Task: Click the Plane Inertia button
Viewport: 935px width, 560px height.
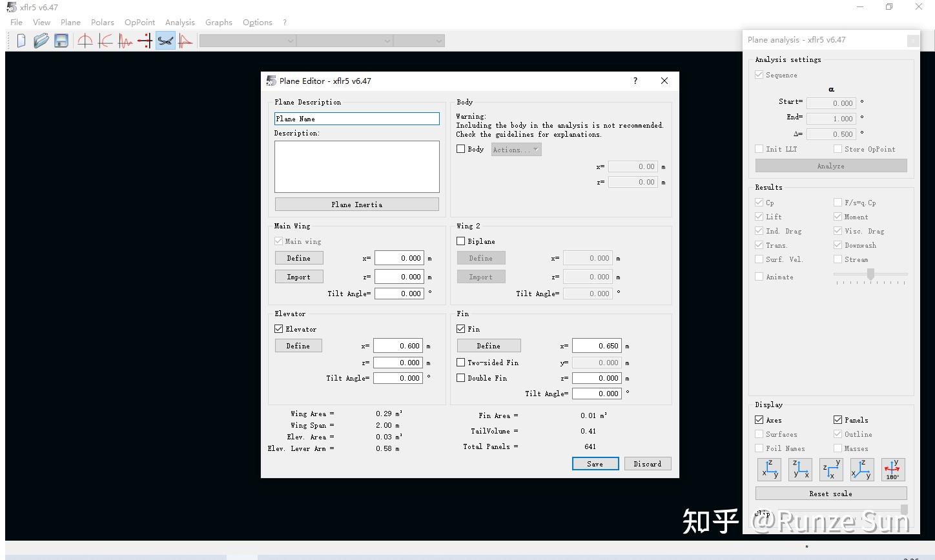Action: (356, 205)
